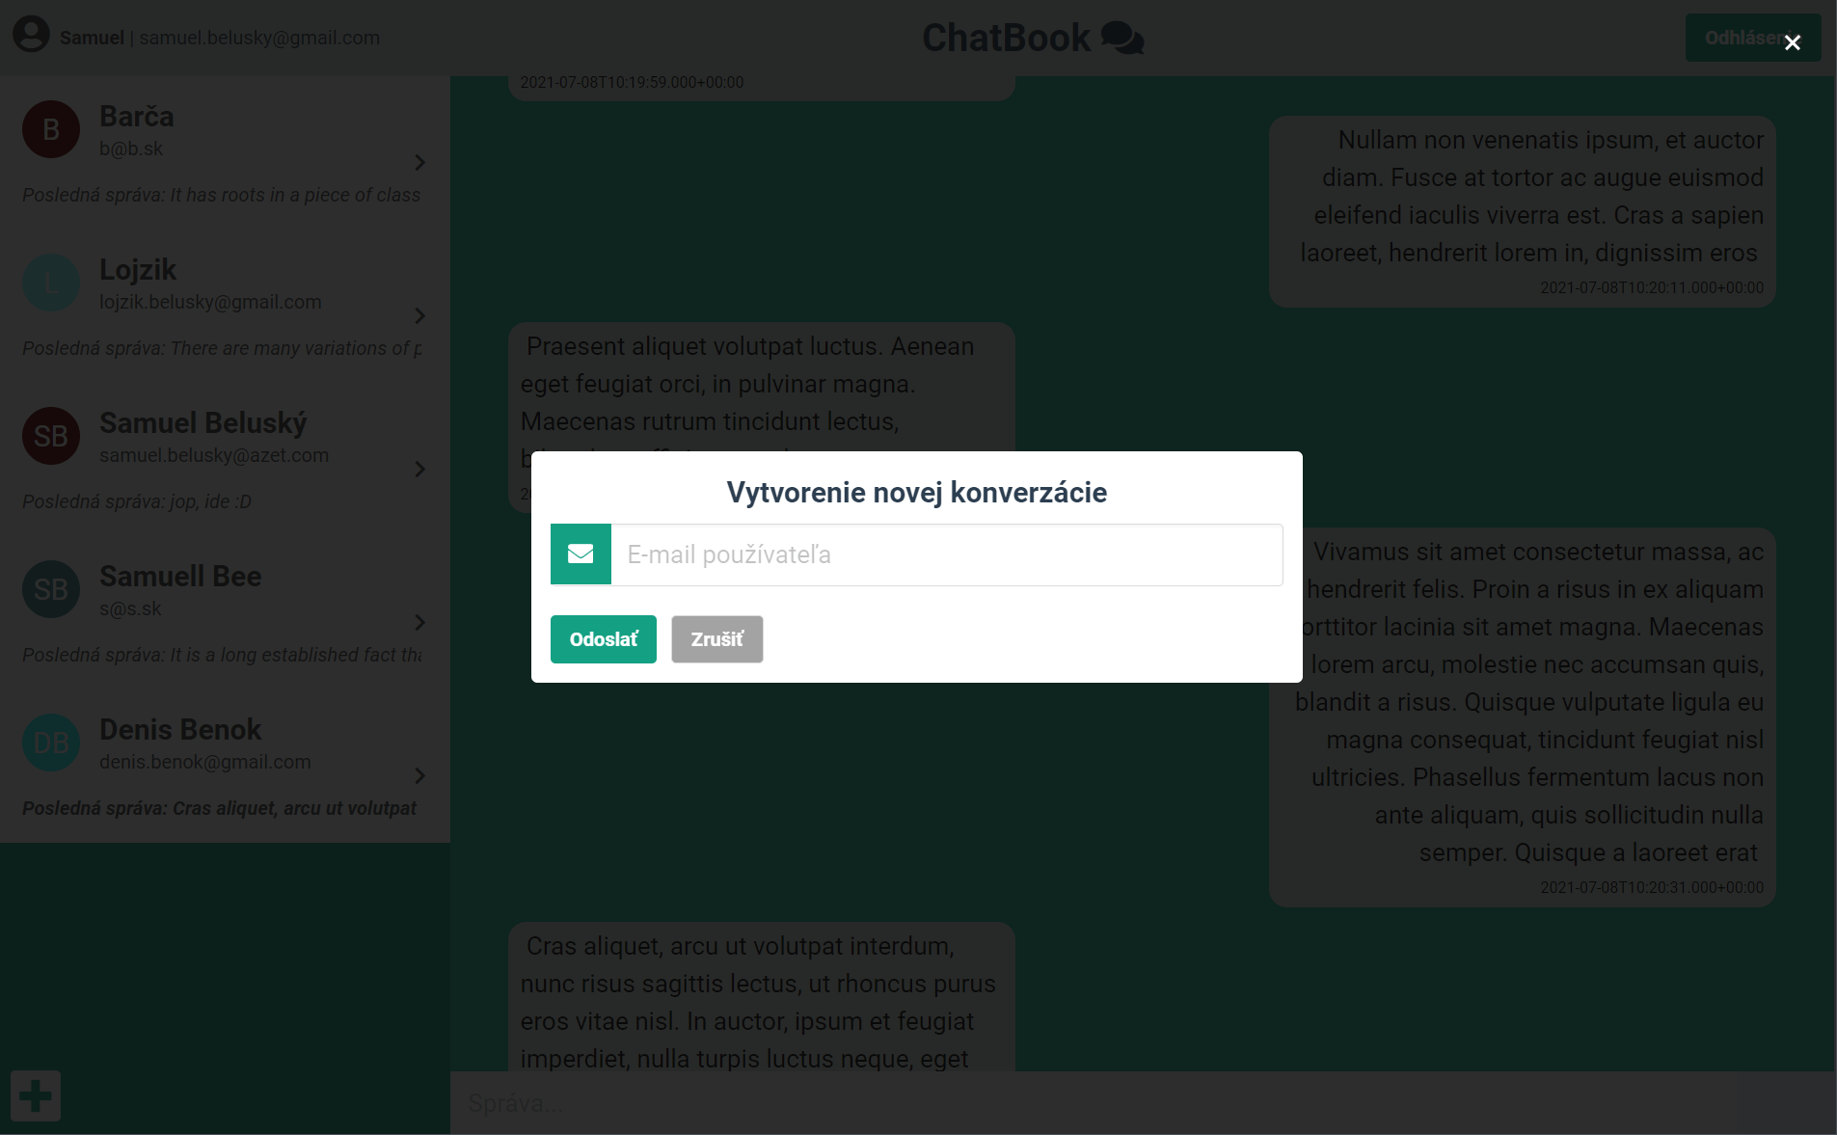Click timestamp 2021-07-08T10:19:59.000+00:00
This screenshot has height=1135, width=1837.
(x=632, y=82)
